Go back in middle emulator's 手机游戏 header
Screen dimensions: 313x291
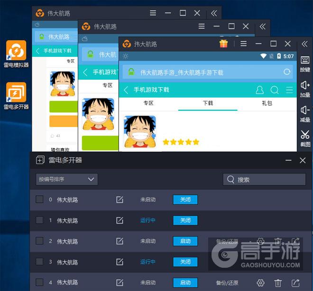[x=85, y=72]
